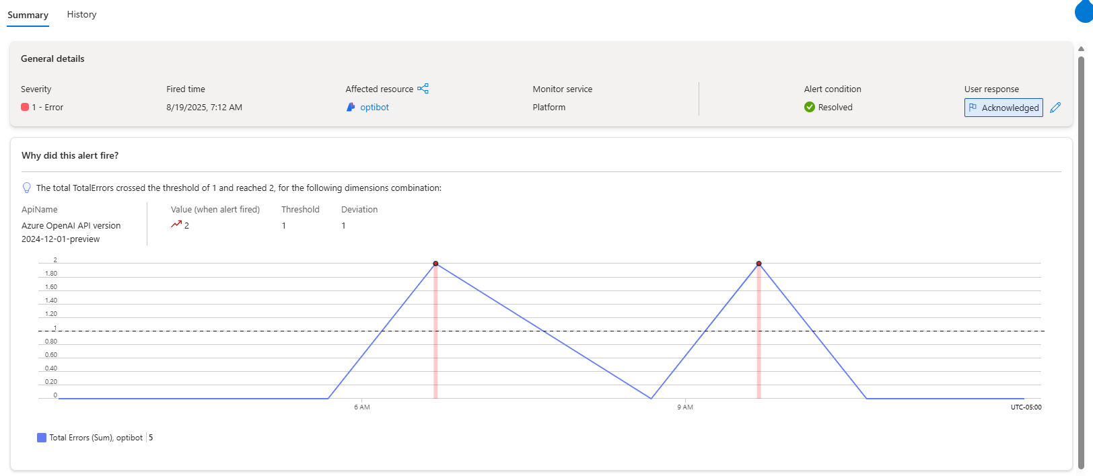Click the General details heading
Viewport: 1093px width, 476px height.
tap(52, 58)
